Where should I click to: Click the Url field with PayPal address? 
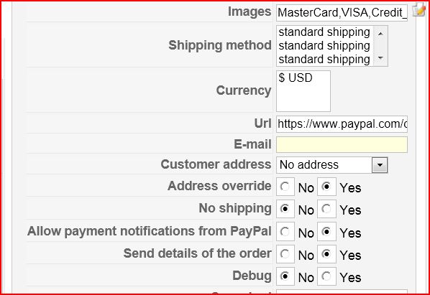(x=342, y=124)
